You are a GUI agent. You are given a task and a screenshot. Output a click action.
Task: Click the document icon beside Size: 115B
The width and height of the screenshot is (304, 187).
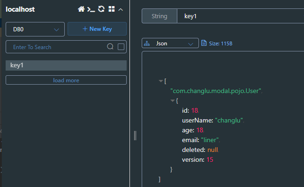[x=204, y=43]
